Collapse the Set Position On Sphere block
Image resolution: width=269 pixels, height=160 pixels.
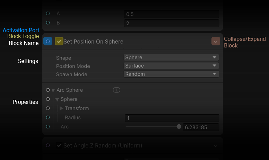pos(216,42)
